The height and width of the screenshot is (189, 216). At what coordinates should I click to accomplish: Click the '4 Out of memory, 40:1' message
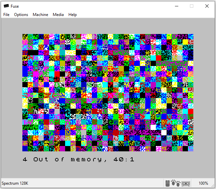(x=78, y=159)
